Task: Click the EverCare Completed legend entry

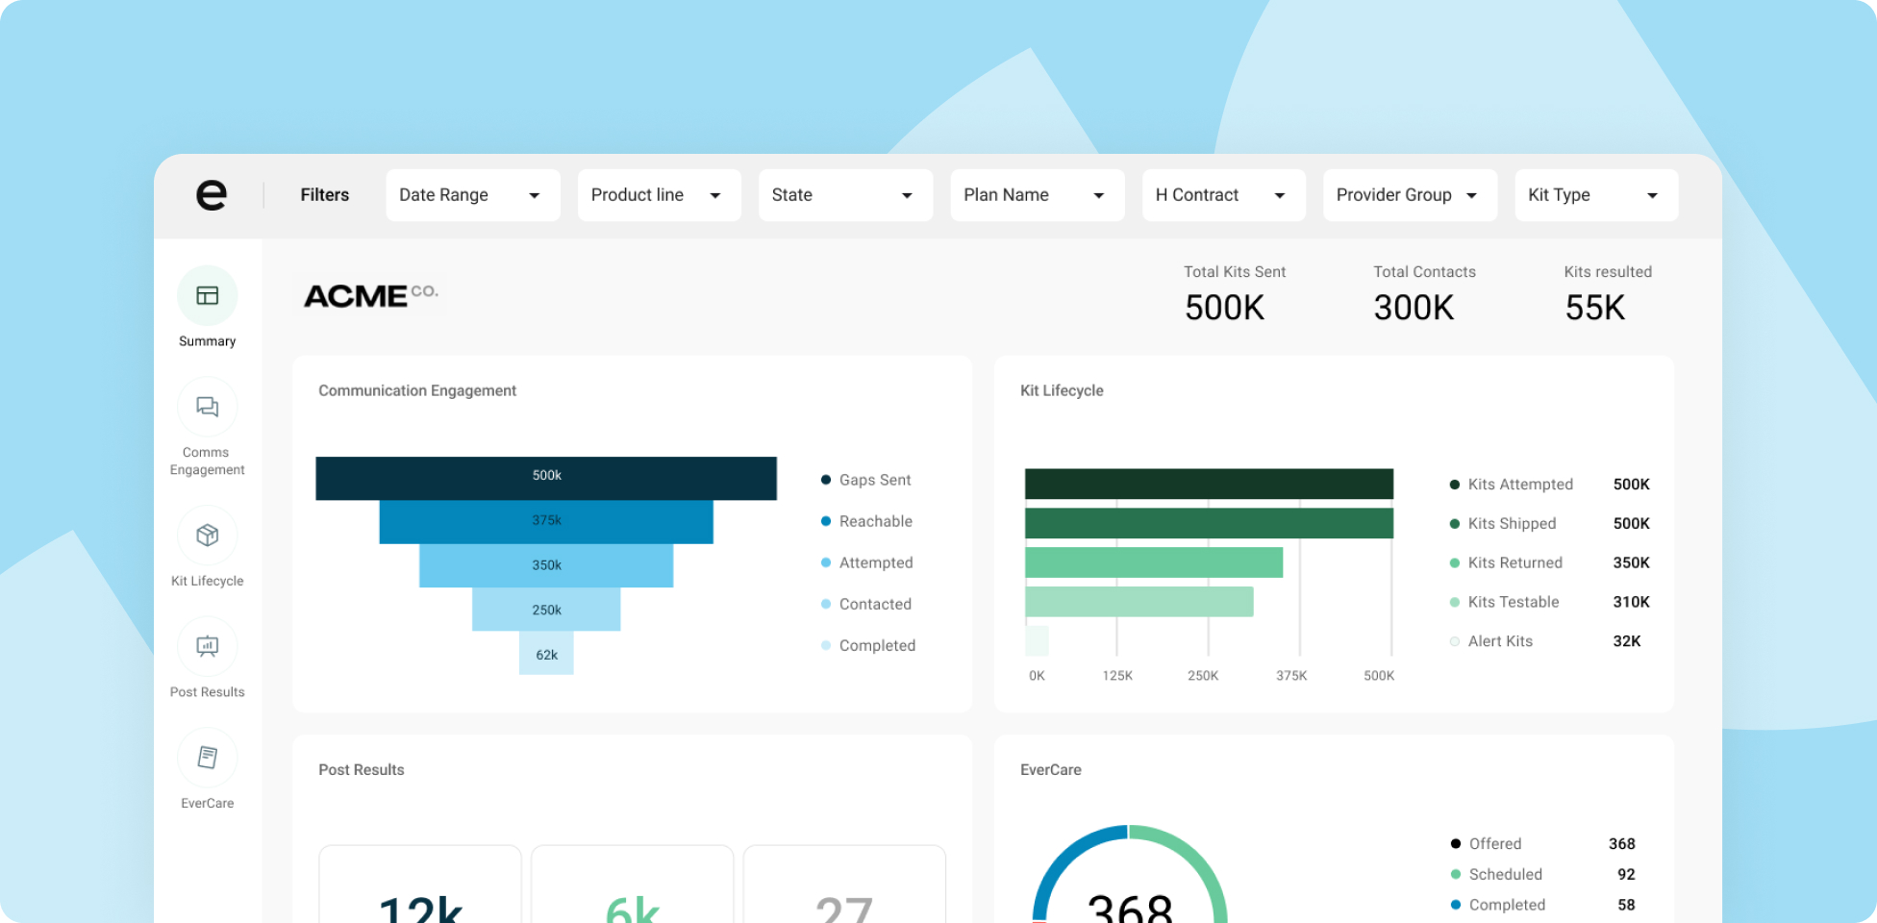Action: [x=1498, y=906]
